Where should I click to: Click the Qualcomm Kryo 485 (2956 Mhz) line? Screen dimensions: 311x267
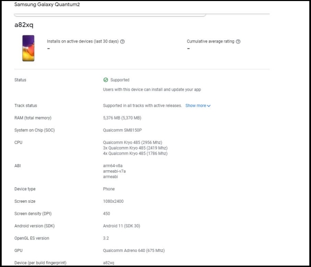[133, 142]
